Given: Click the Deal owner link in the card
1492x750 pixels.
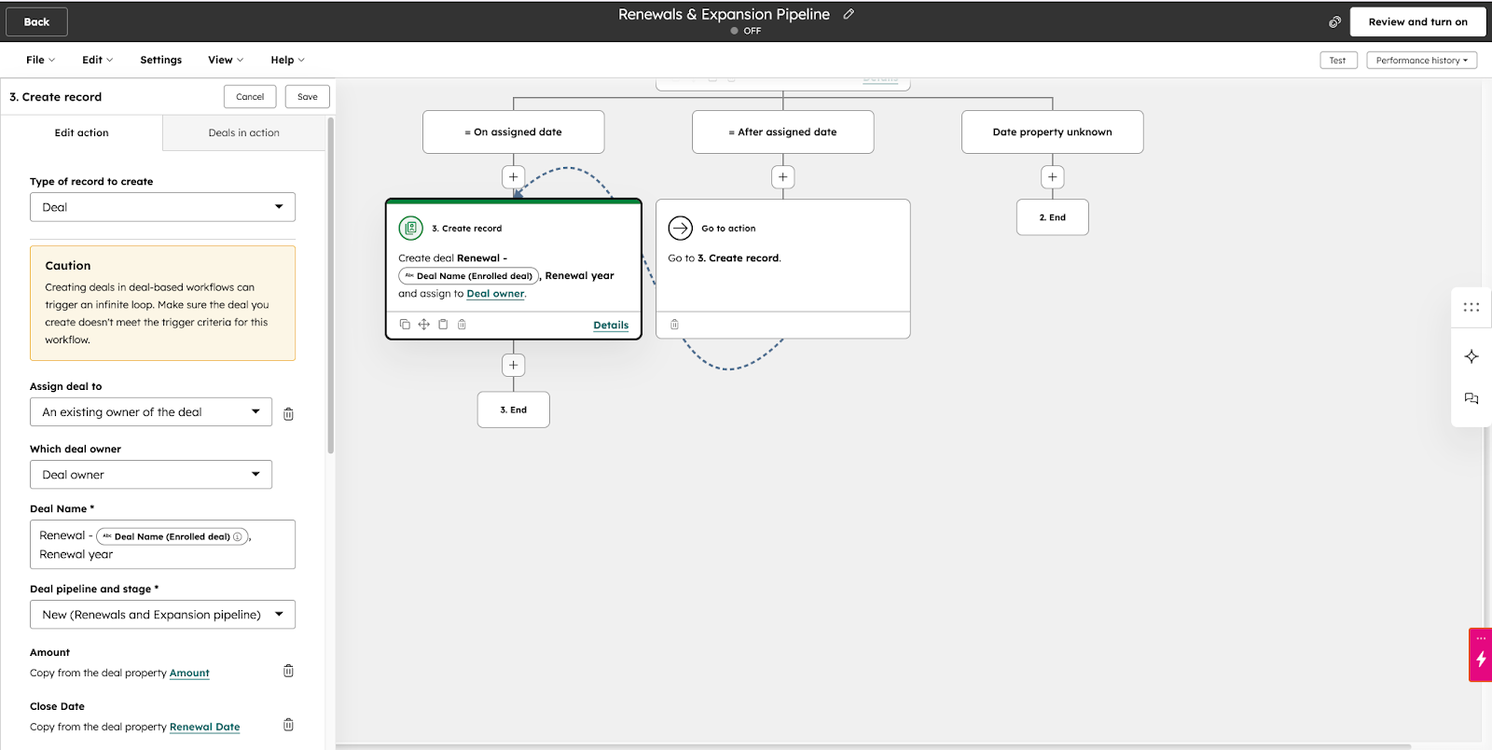Looking at the screenshot, I should tap(495, 293).
